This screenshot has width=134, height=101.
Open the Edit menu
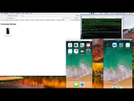click(x=13, y=13)
